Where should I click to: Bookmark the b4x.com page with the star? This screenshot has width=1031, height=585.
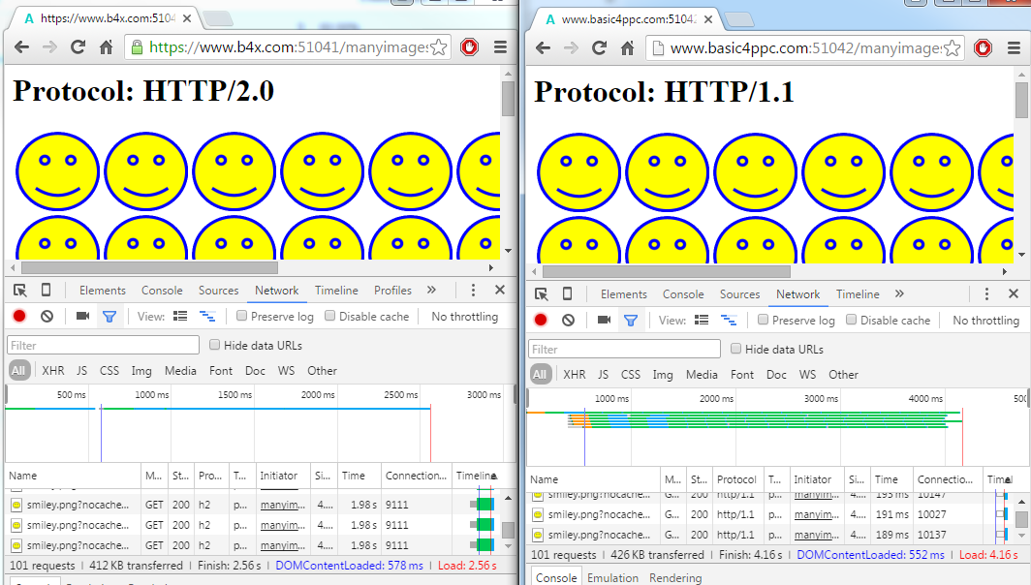(439, 47)
